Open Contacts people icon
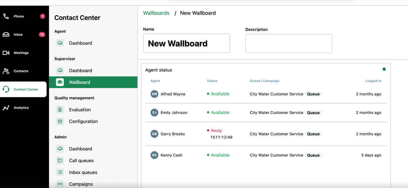 click(x=6, y=71)
